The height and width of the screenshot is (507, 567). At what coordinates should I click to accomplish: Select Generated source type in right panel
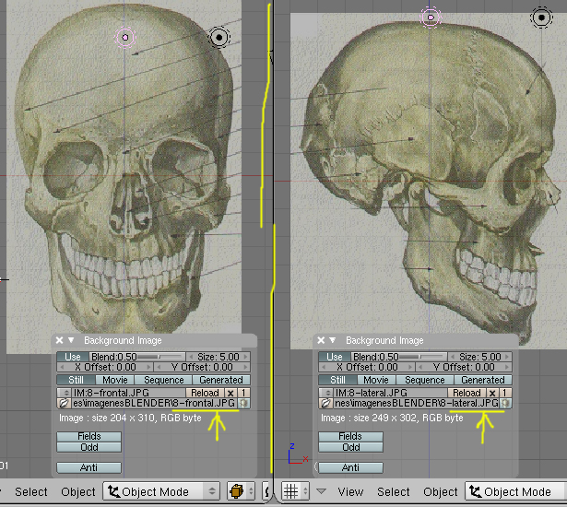[483, 380]
